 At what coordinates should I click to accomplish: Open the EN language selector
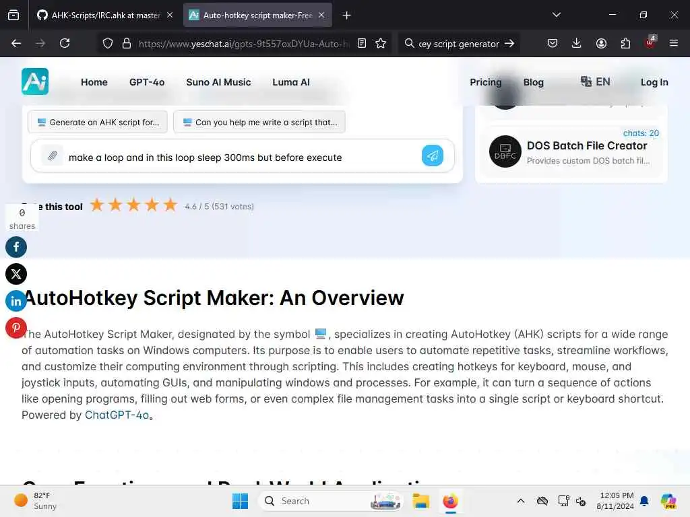(x=596, y=81)
